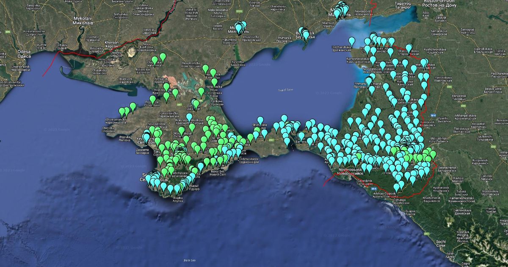
Task: Click the cyan marker at Starominskaya
Action: click(x=409, y=48)
